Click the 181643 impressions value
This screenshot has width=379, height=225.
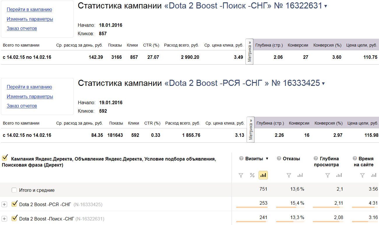tap(115, 135)
